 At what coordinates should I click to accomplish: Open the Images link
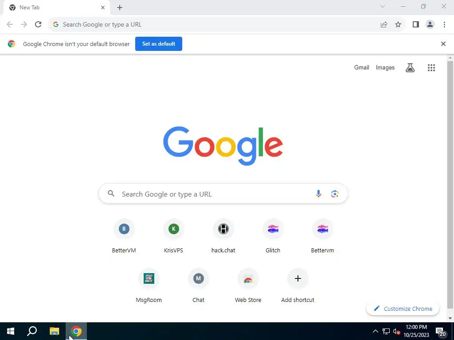(385, 67)
